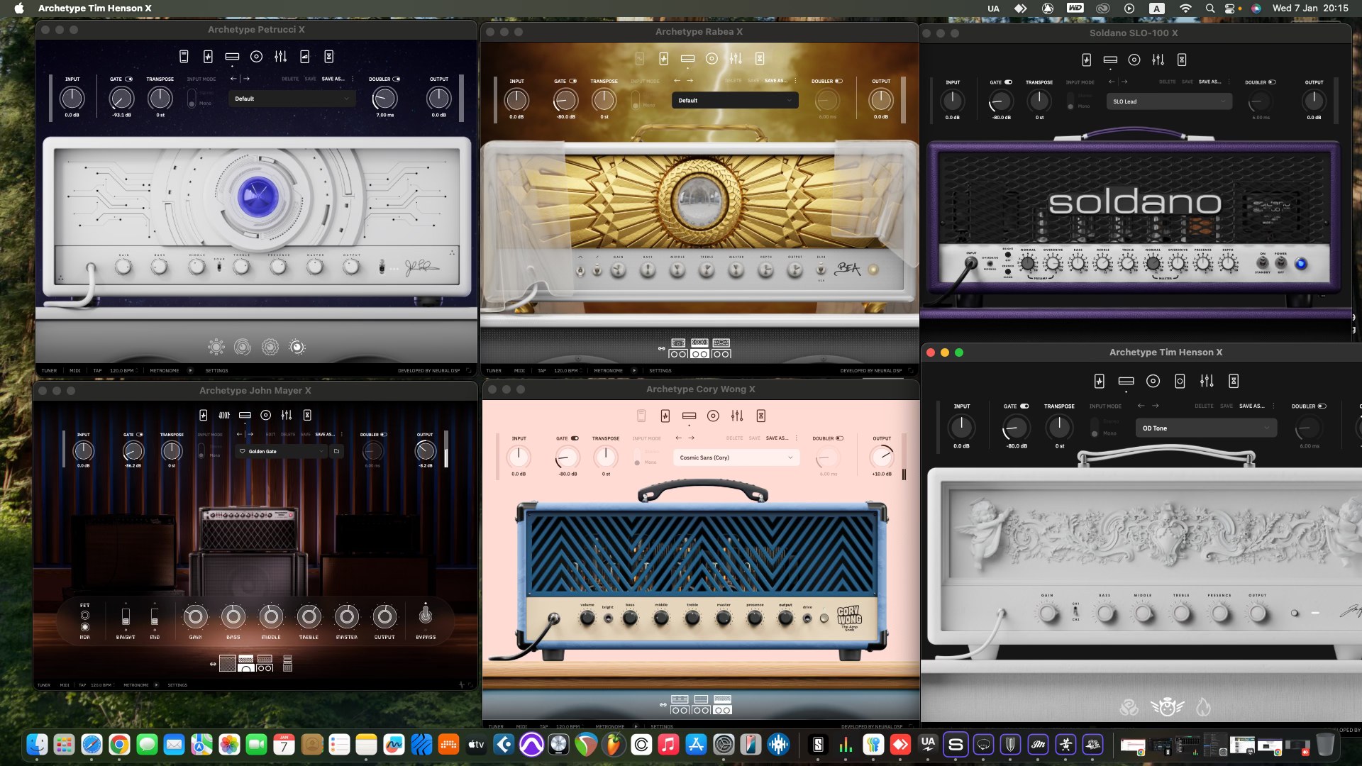Toggle the DOUBLER switch in Petrucci X
Screen dimensions: 1362x766
pos(396,79)
